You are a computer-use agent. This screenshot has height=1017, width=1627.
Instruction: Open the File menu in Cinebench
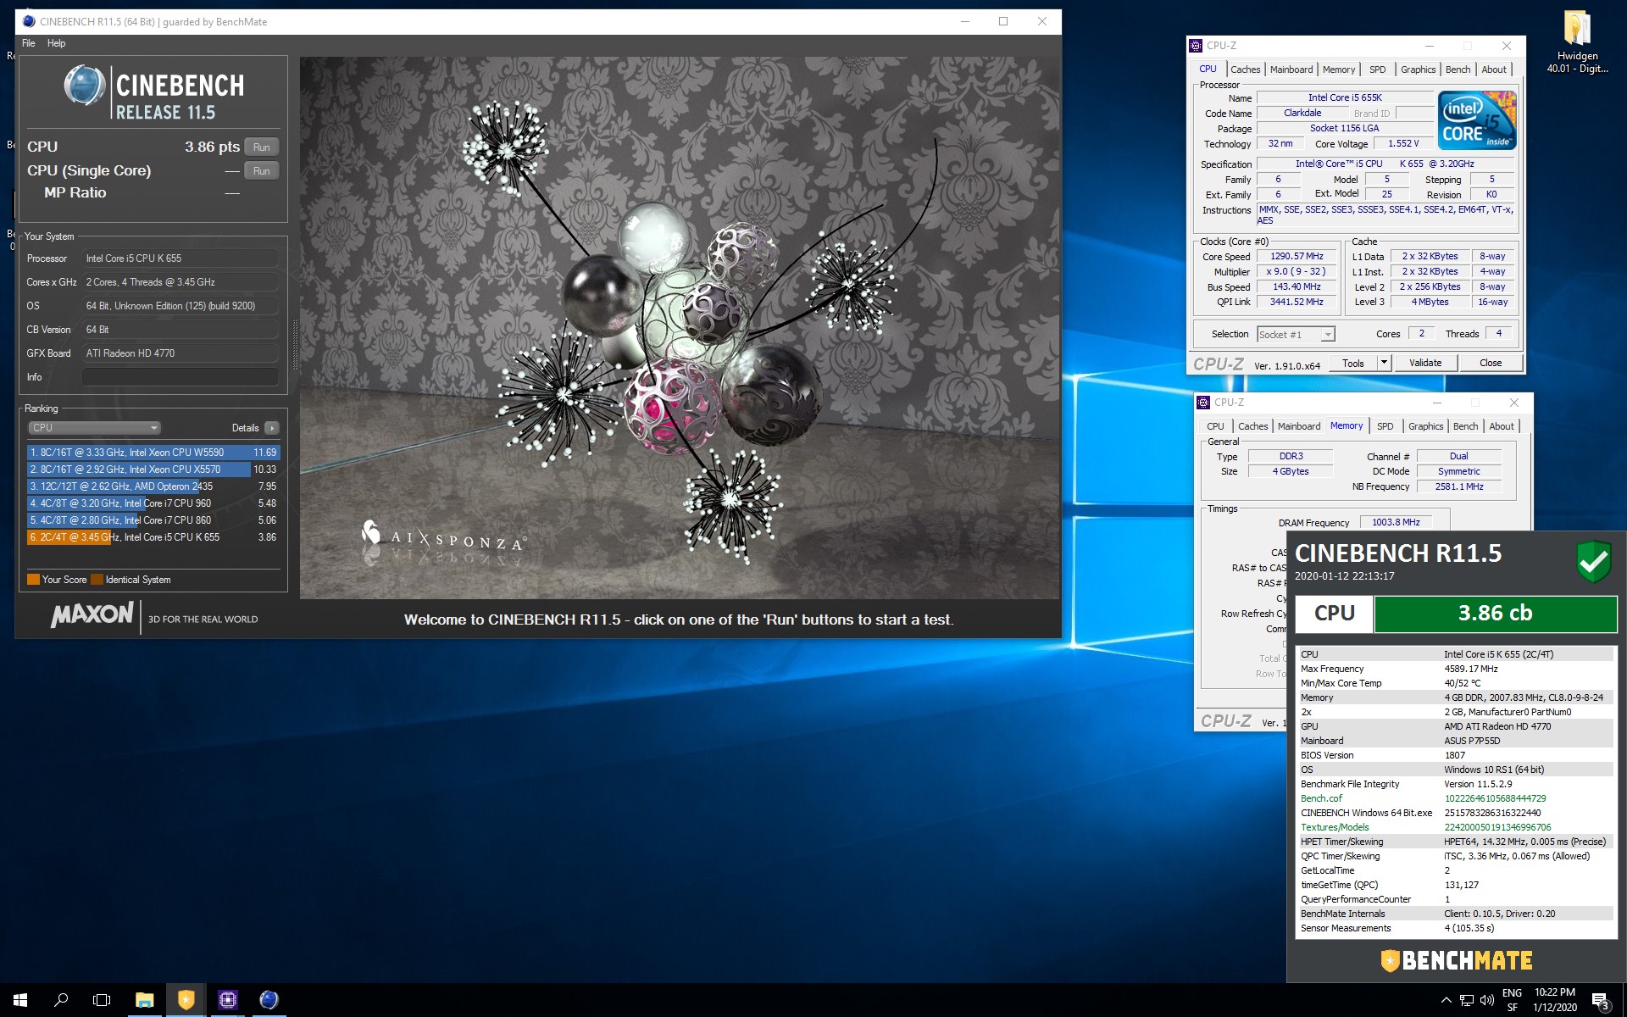(x=29, y=43)
